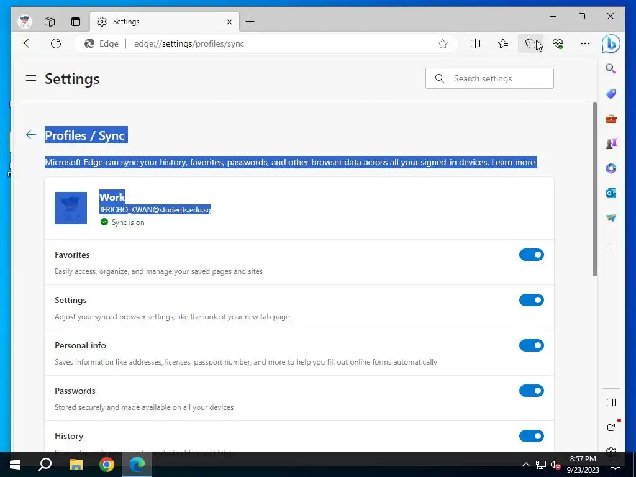The height and width of the screenshot is (477, 636).
Task: Open sidebar Search magnifier icon
Action: coord(611,68)
